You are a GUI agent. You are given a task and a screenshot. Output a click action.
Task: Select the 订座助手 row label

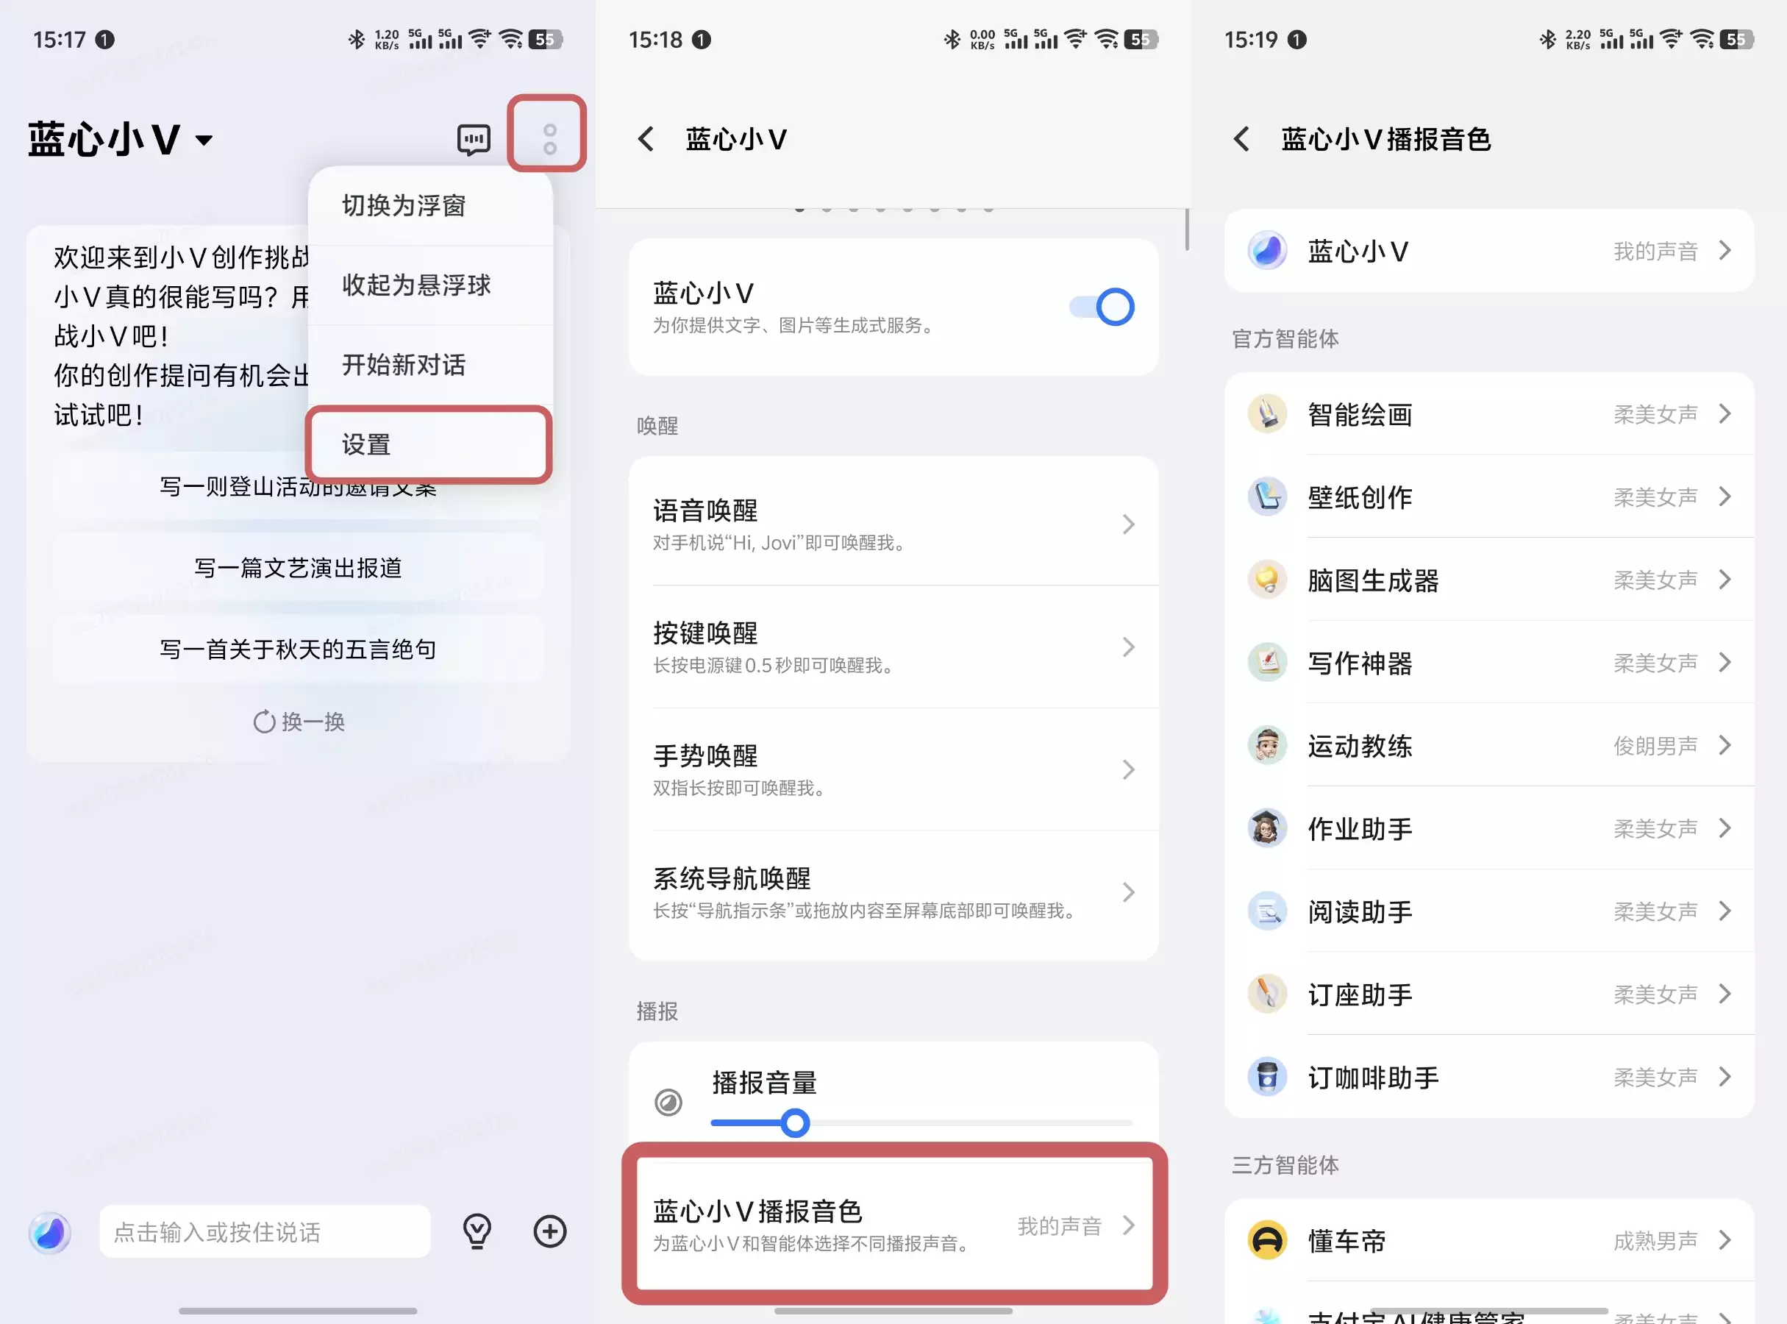pyautogui.click(x=1360, y=994)
